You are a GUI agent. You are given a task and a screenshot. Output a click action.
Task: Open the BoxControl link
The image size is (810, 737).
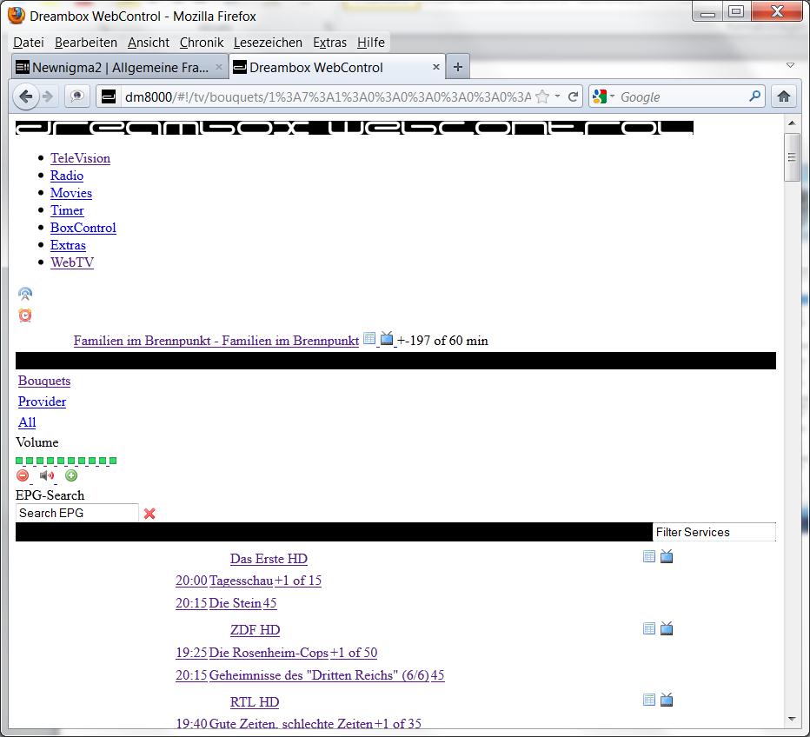[83, 228]
